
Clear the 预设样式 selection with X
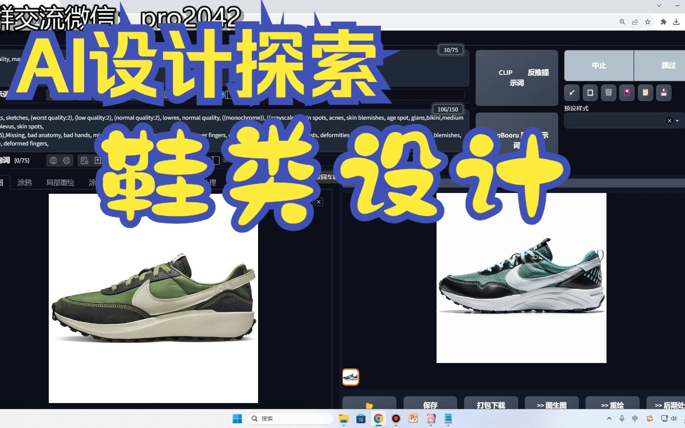[x=670, y=121]
